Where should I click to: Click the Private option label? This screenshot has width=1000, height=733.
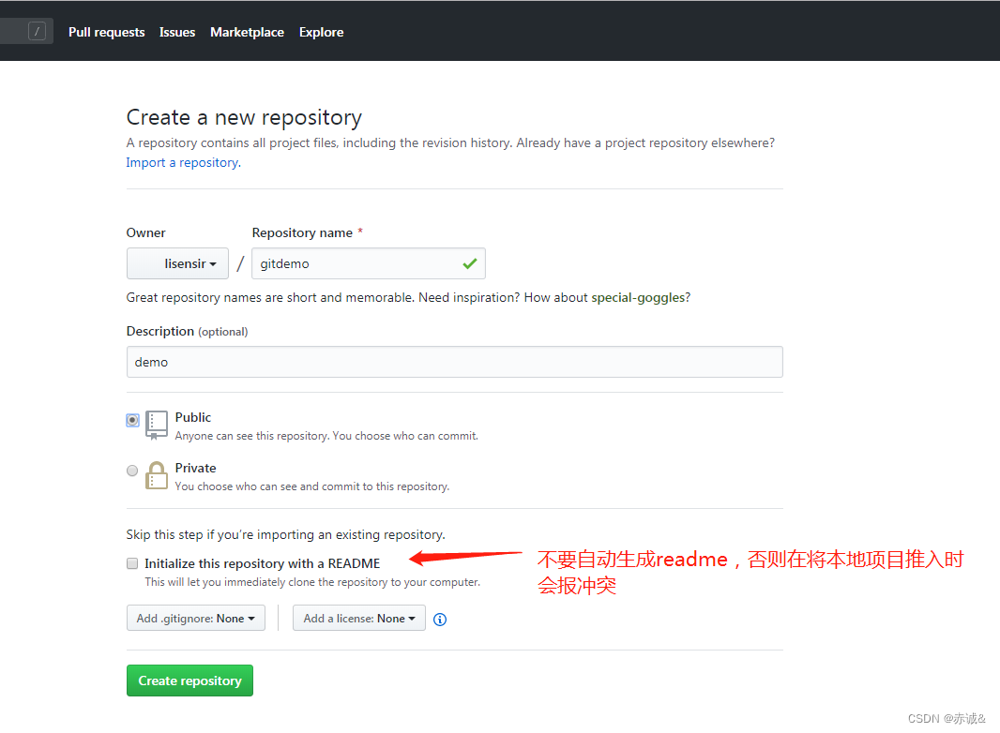coord(195,468)
